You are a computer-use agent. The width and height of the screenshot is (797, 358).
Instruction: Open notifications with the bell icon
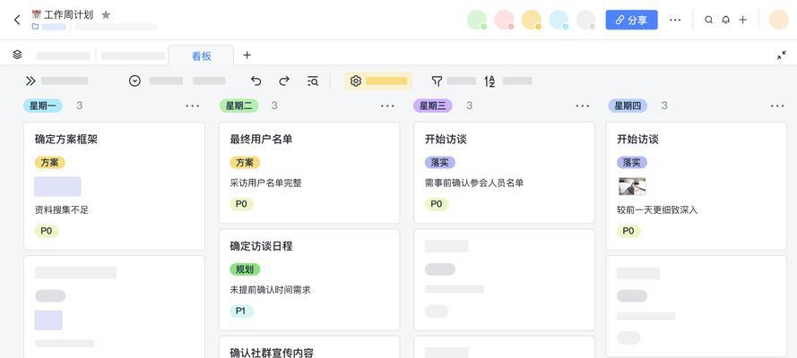(726, 20)
